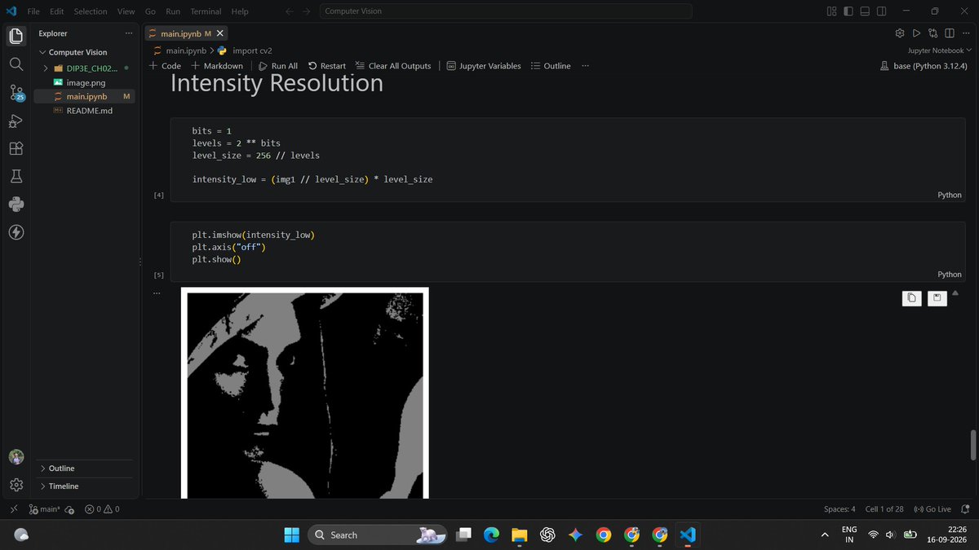Viewport: 979px width, 550px height.
Task: Open the File menu
Action: coord(33,11)
